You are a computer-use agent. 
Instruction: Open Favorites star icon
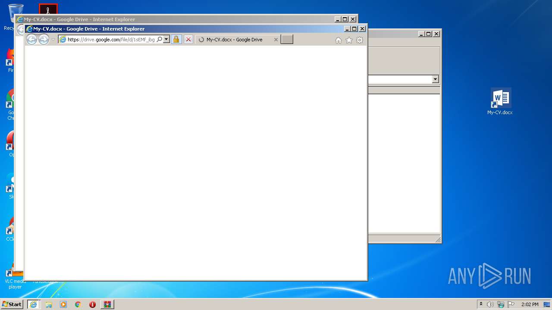click(349, 40)
